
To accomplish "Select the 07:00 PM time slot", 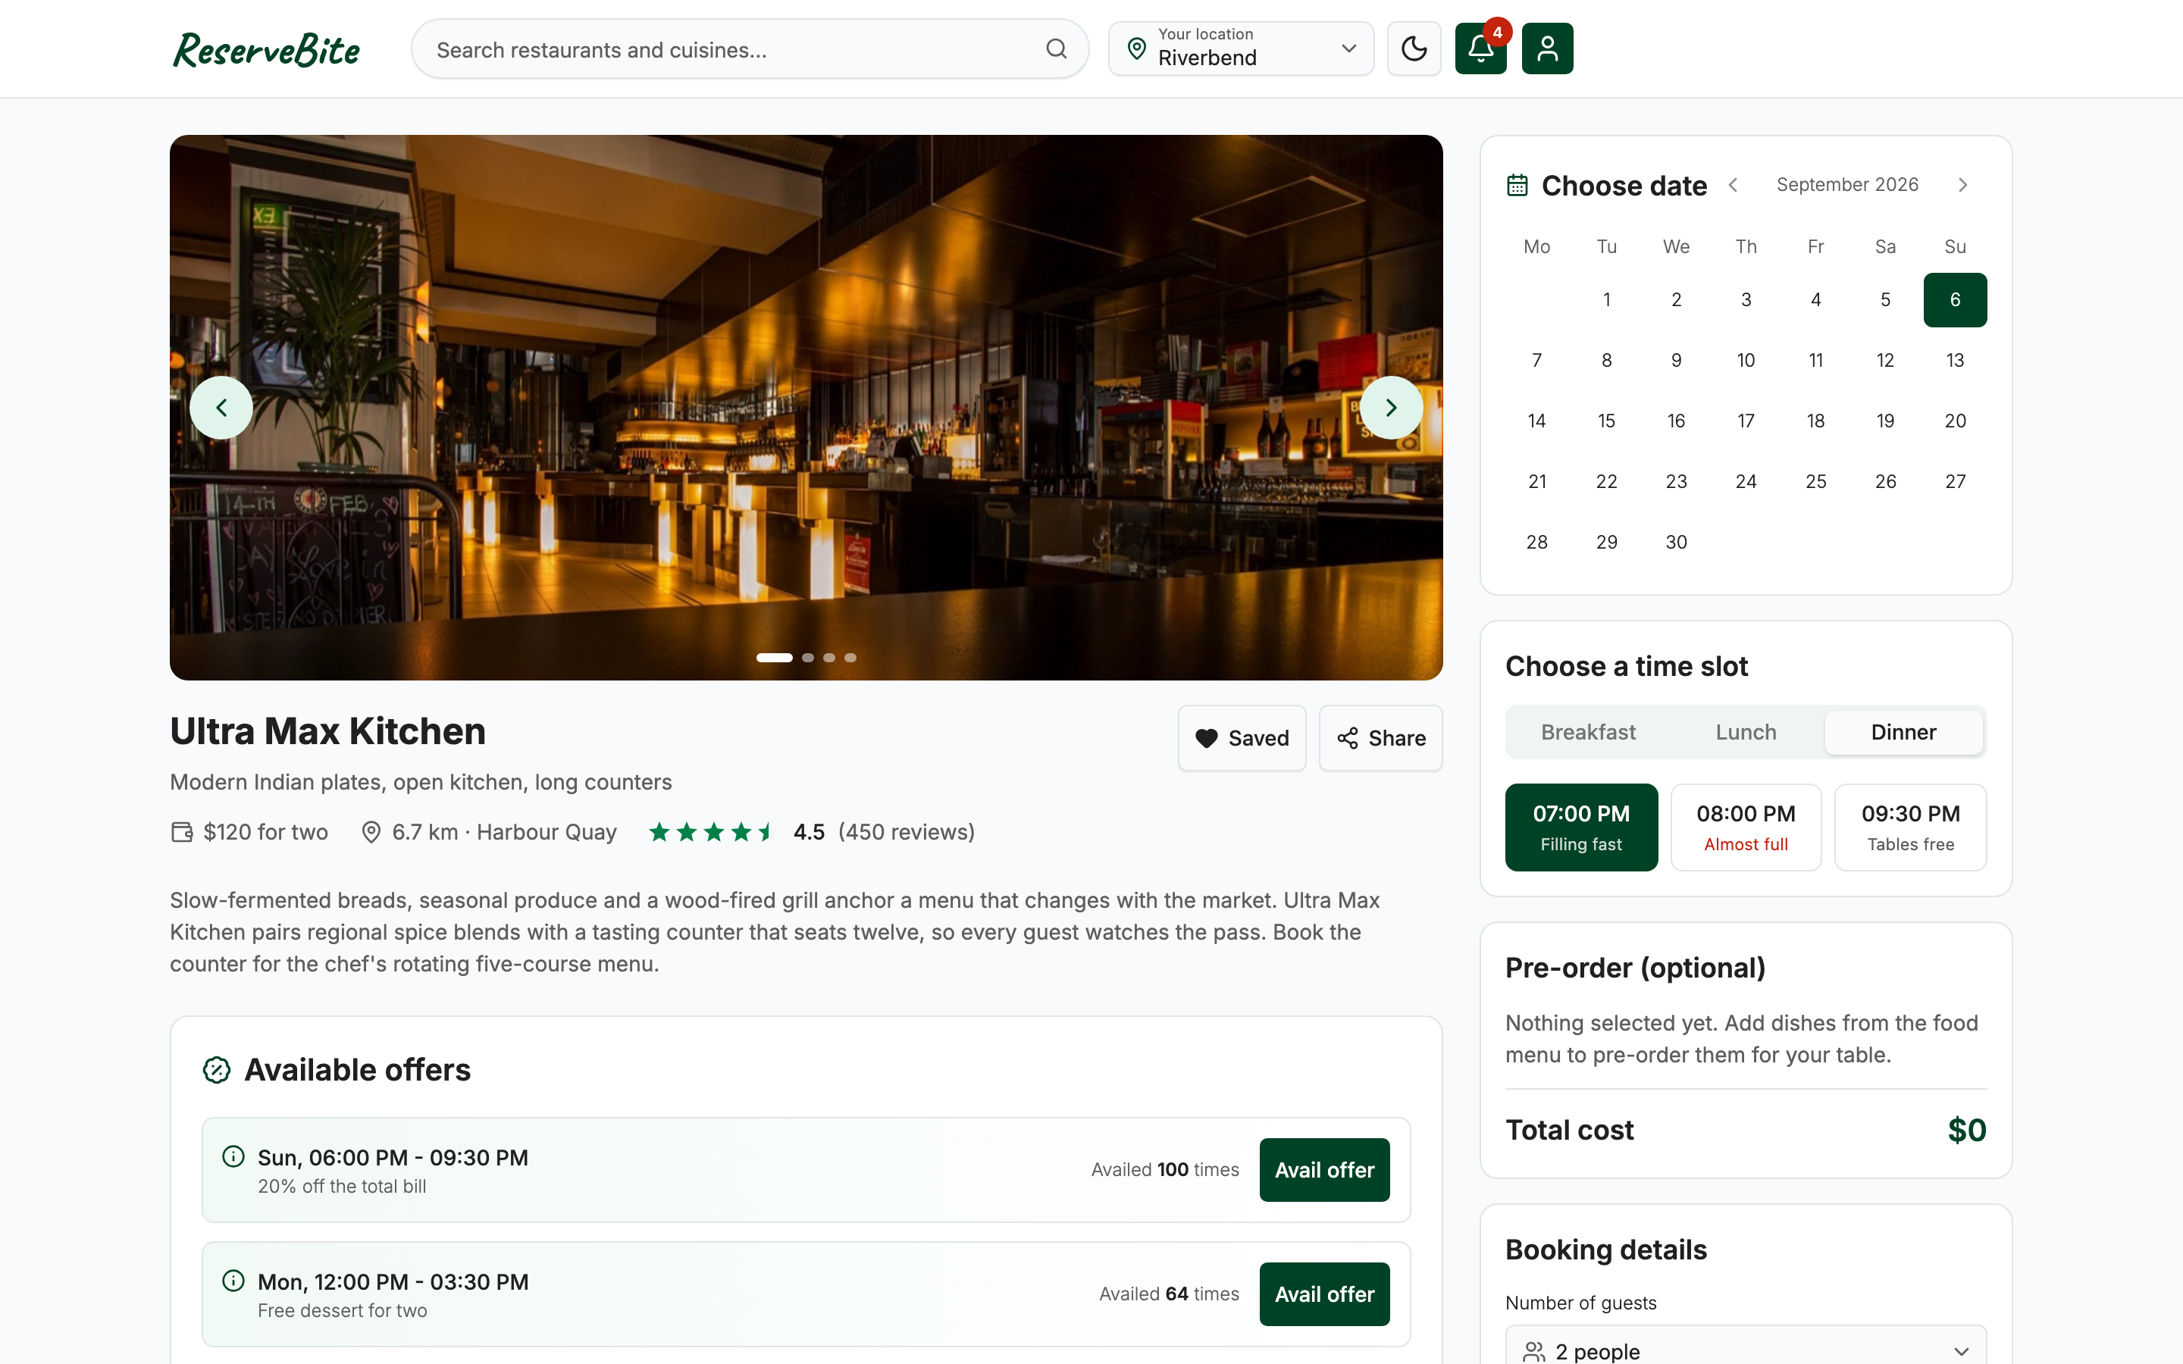I will click(1581, 827).
